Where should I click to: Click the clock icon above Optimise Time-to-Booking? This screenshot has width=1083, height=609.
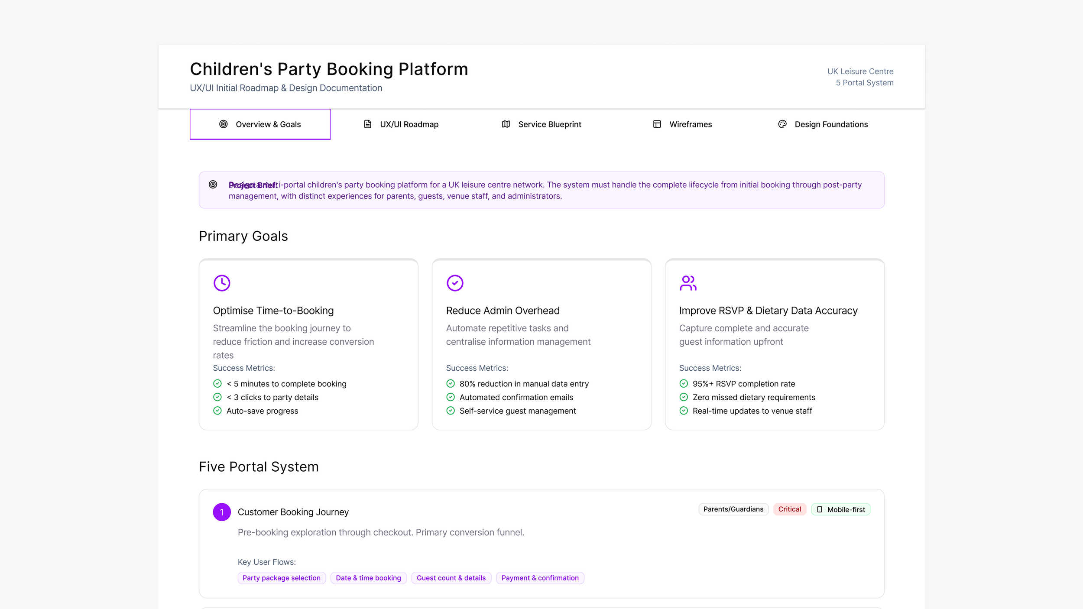(x=222, y=283)
